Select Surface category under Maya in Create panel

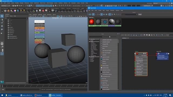(92, 43)
